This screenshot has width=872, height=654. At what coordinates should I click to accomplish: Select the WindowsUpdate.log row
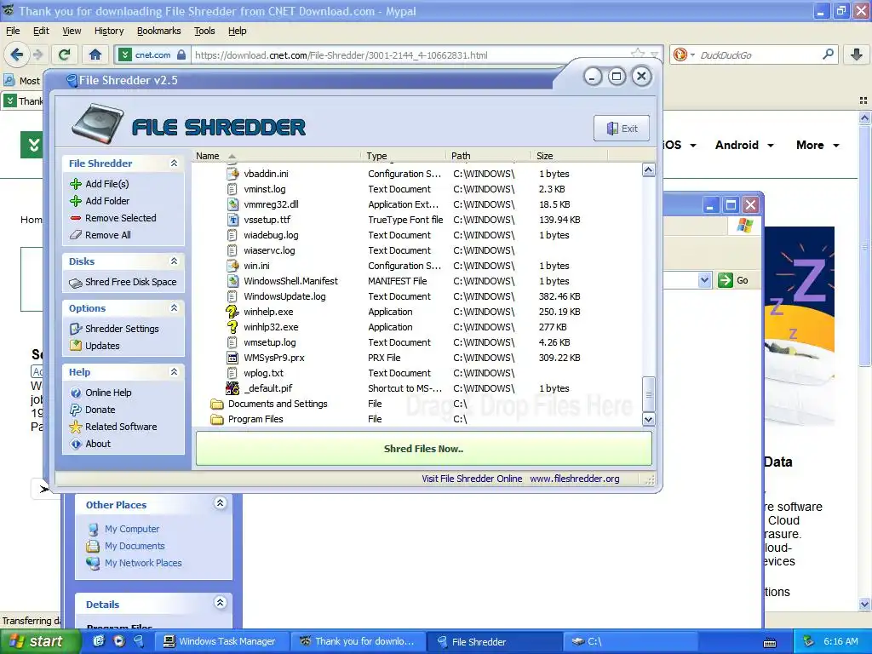417,296
